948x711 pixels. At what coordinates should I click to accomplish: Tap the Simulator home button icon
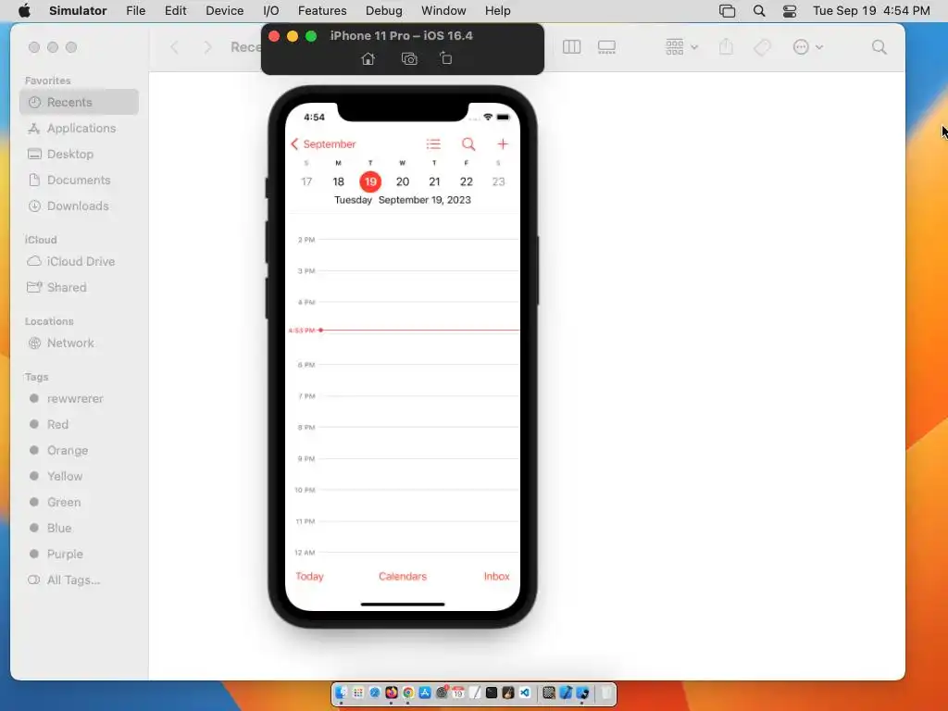pos(368,58)
